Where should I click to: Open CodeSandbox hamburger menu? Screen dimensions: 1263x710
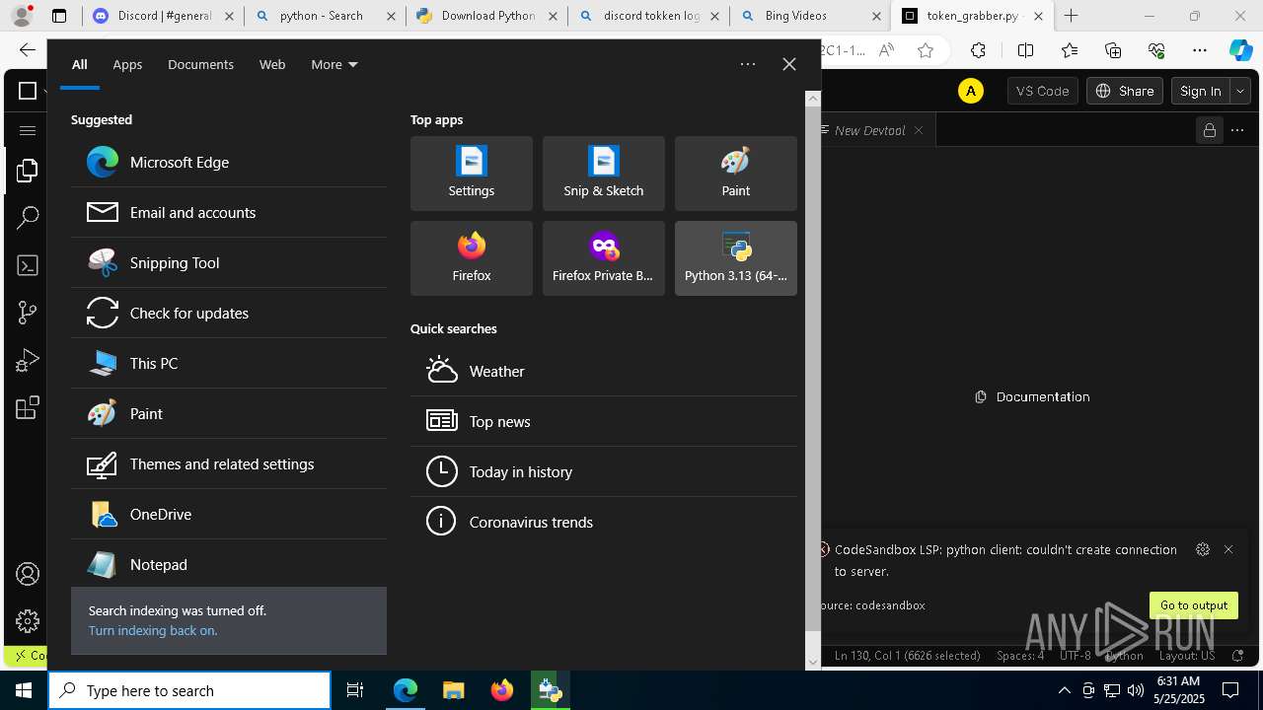click(27, 130)
